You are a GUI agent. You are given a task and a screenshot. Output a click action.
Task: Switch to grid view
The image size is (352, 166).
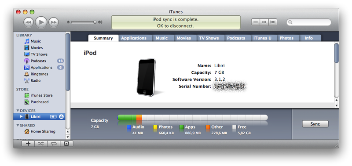[264, 22]
